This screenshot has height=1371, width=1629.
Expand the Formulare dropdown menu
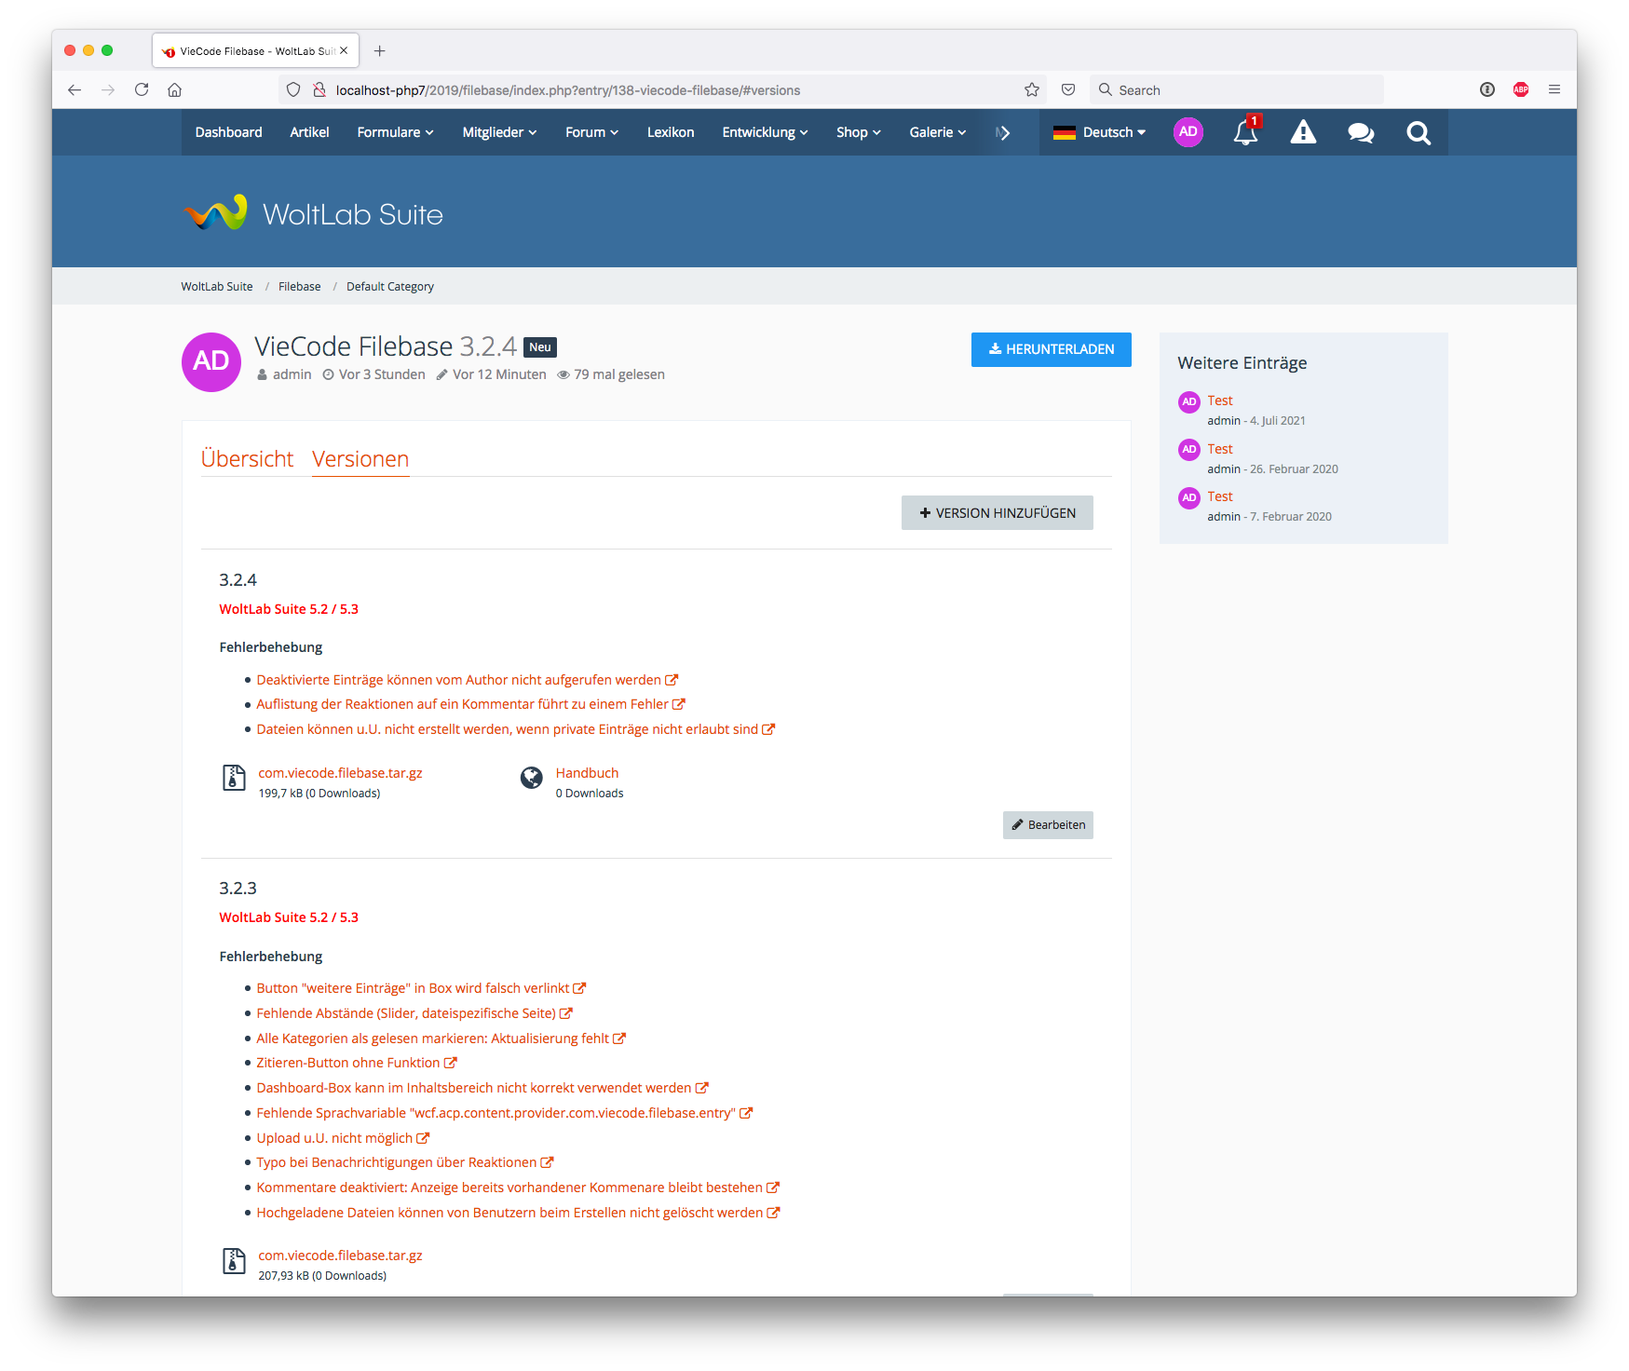(x=395, y=132)
